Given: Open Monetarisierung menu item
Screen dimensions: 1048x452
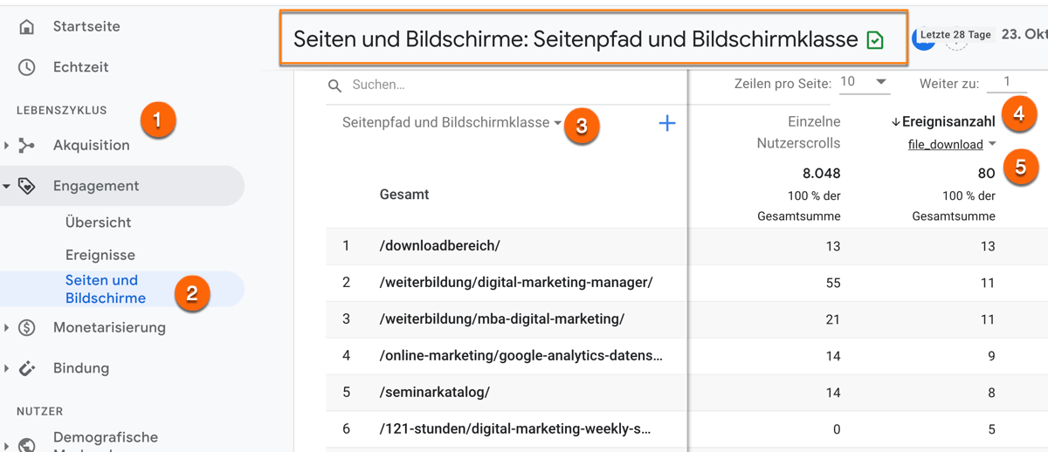Looking at the screenshot, I should pyautogui.click(x=109, y=328).
